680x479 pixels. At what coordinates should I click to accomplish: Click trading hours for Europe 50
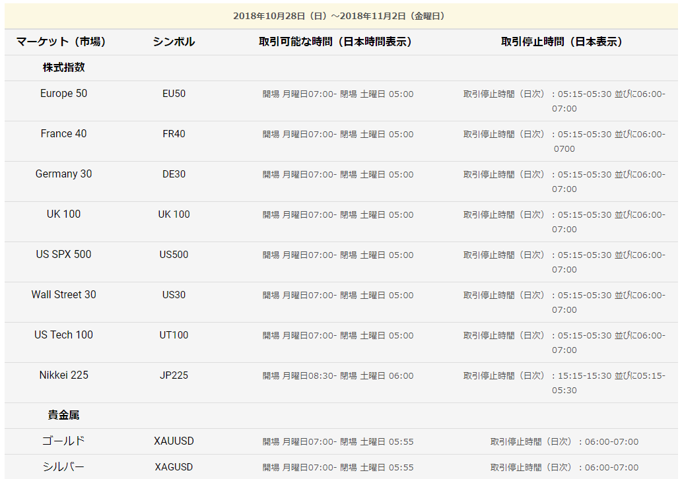pos(338,94)
